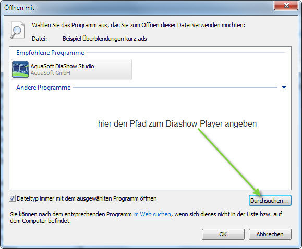Close the Öffnen mit dialog window
The image size is (302, 249).
point(286,5)
